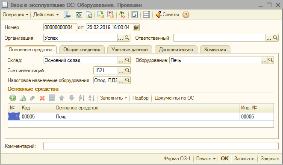Click the Комментарий input field
The height and width of the screenshot is (165, 283).
tap(161, 146)
